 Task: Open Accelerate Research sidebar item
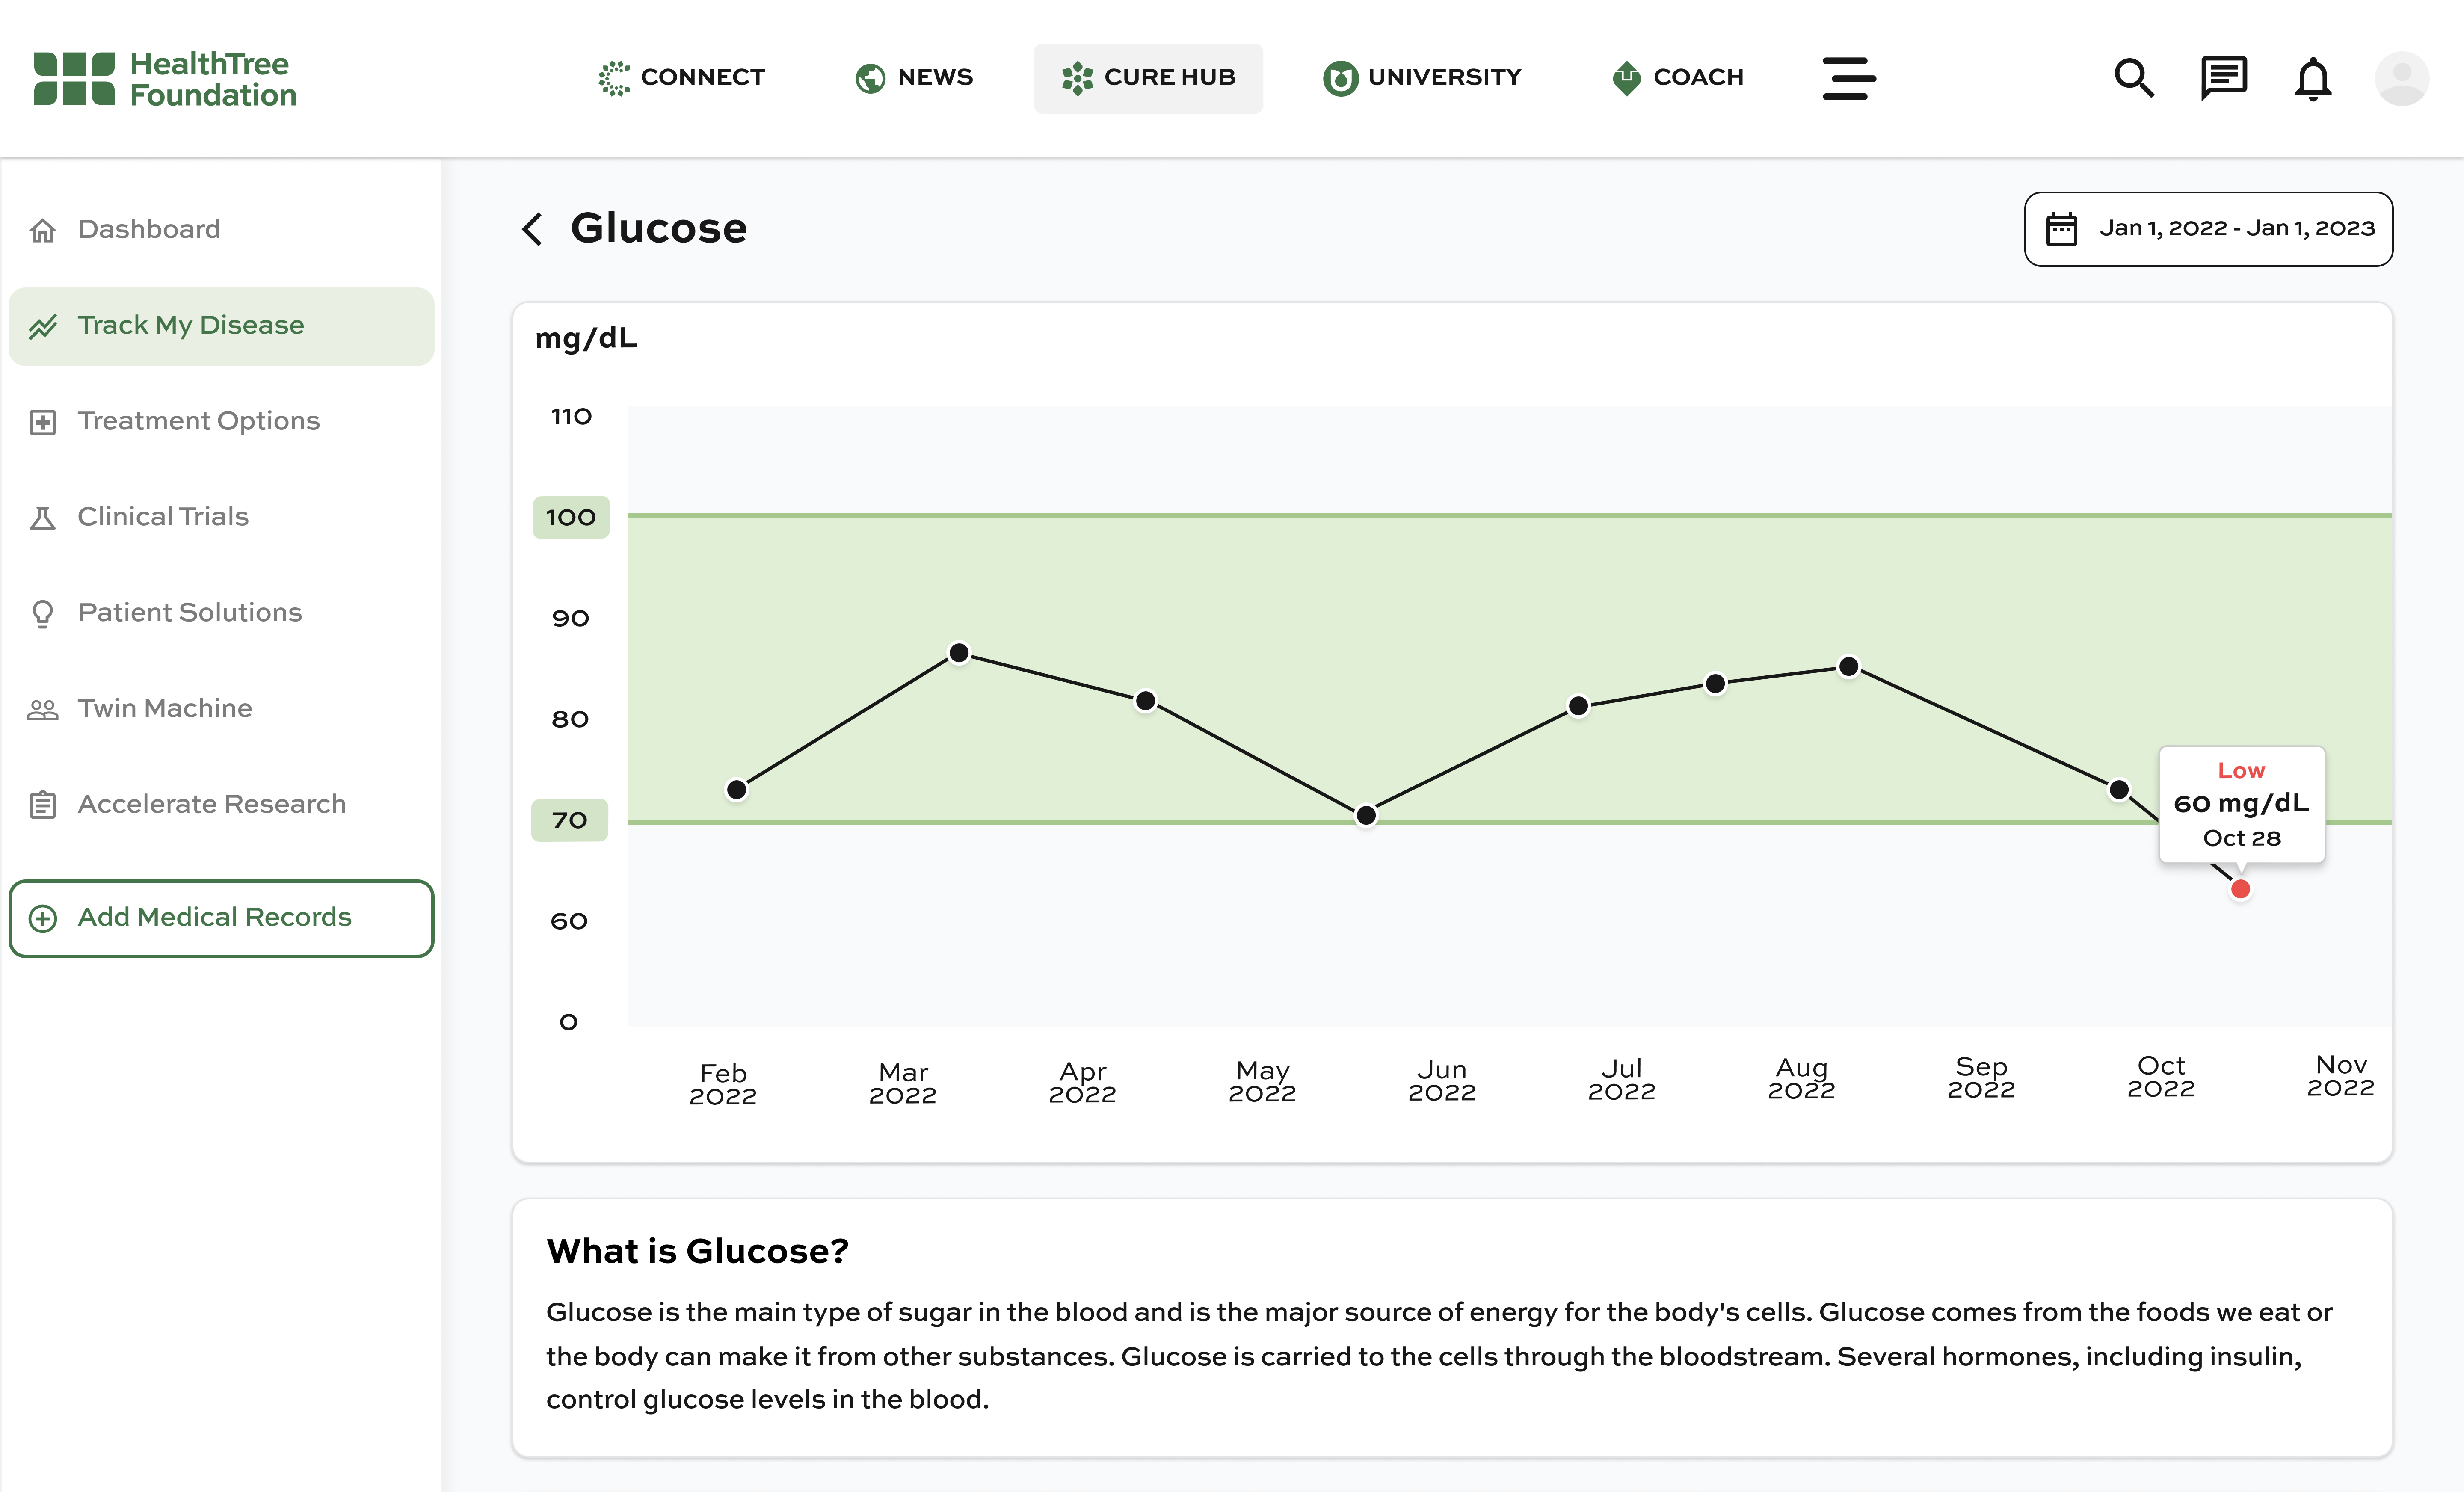(221, 805)
